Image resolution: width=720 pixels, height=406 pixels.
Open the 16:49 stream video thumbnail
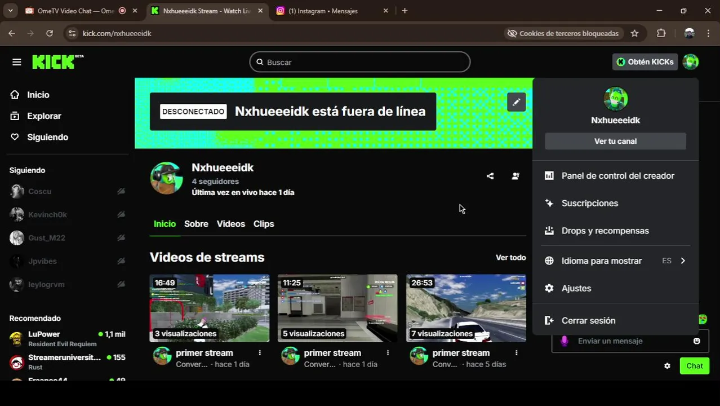pos(210,308)
